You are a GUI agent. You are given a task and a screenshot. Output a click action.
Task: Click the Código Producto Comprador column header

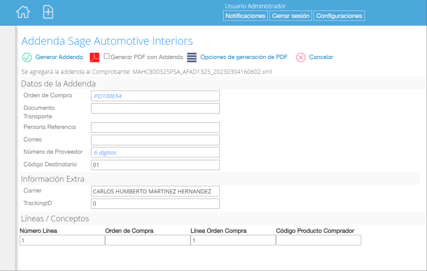tap(315, 230)
